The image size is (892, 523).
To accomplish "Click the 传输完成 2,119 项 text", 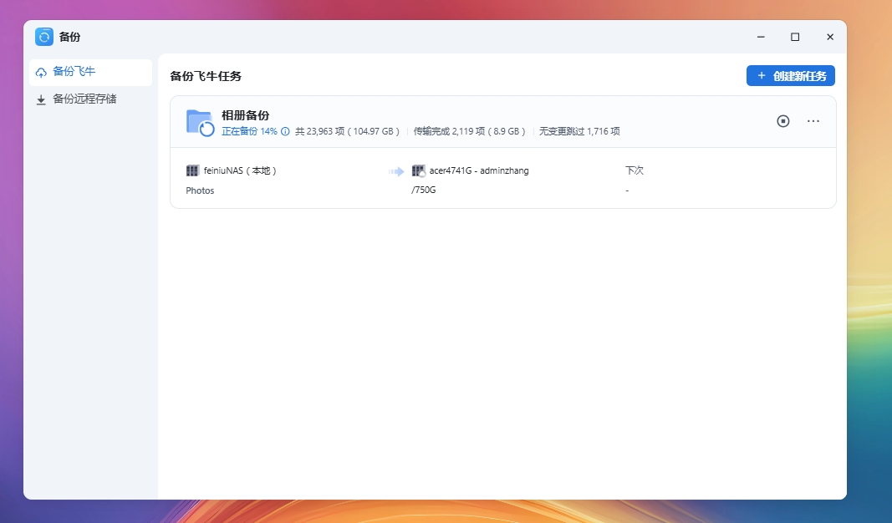I will (x=469, y=131).
